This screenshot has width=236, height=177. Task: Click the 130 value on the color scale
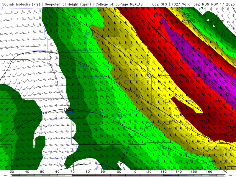click(164, 172)
